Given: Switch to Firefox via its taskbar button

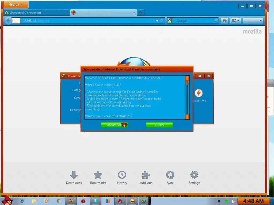Looking at the screenshot, I should [71, 201].
